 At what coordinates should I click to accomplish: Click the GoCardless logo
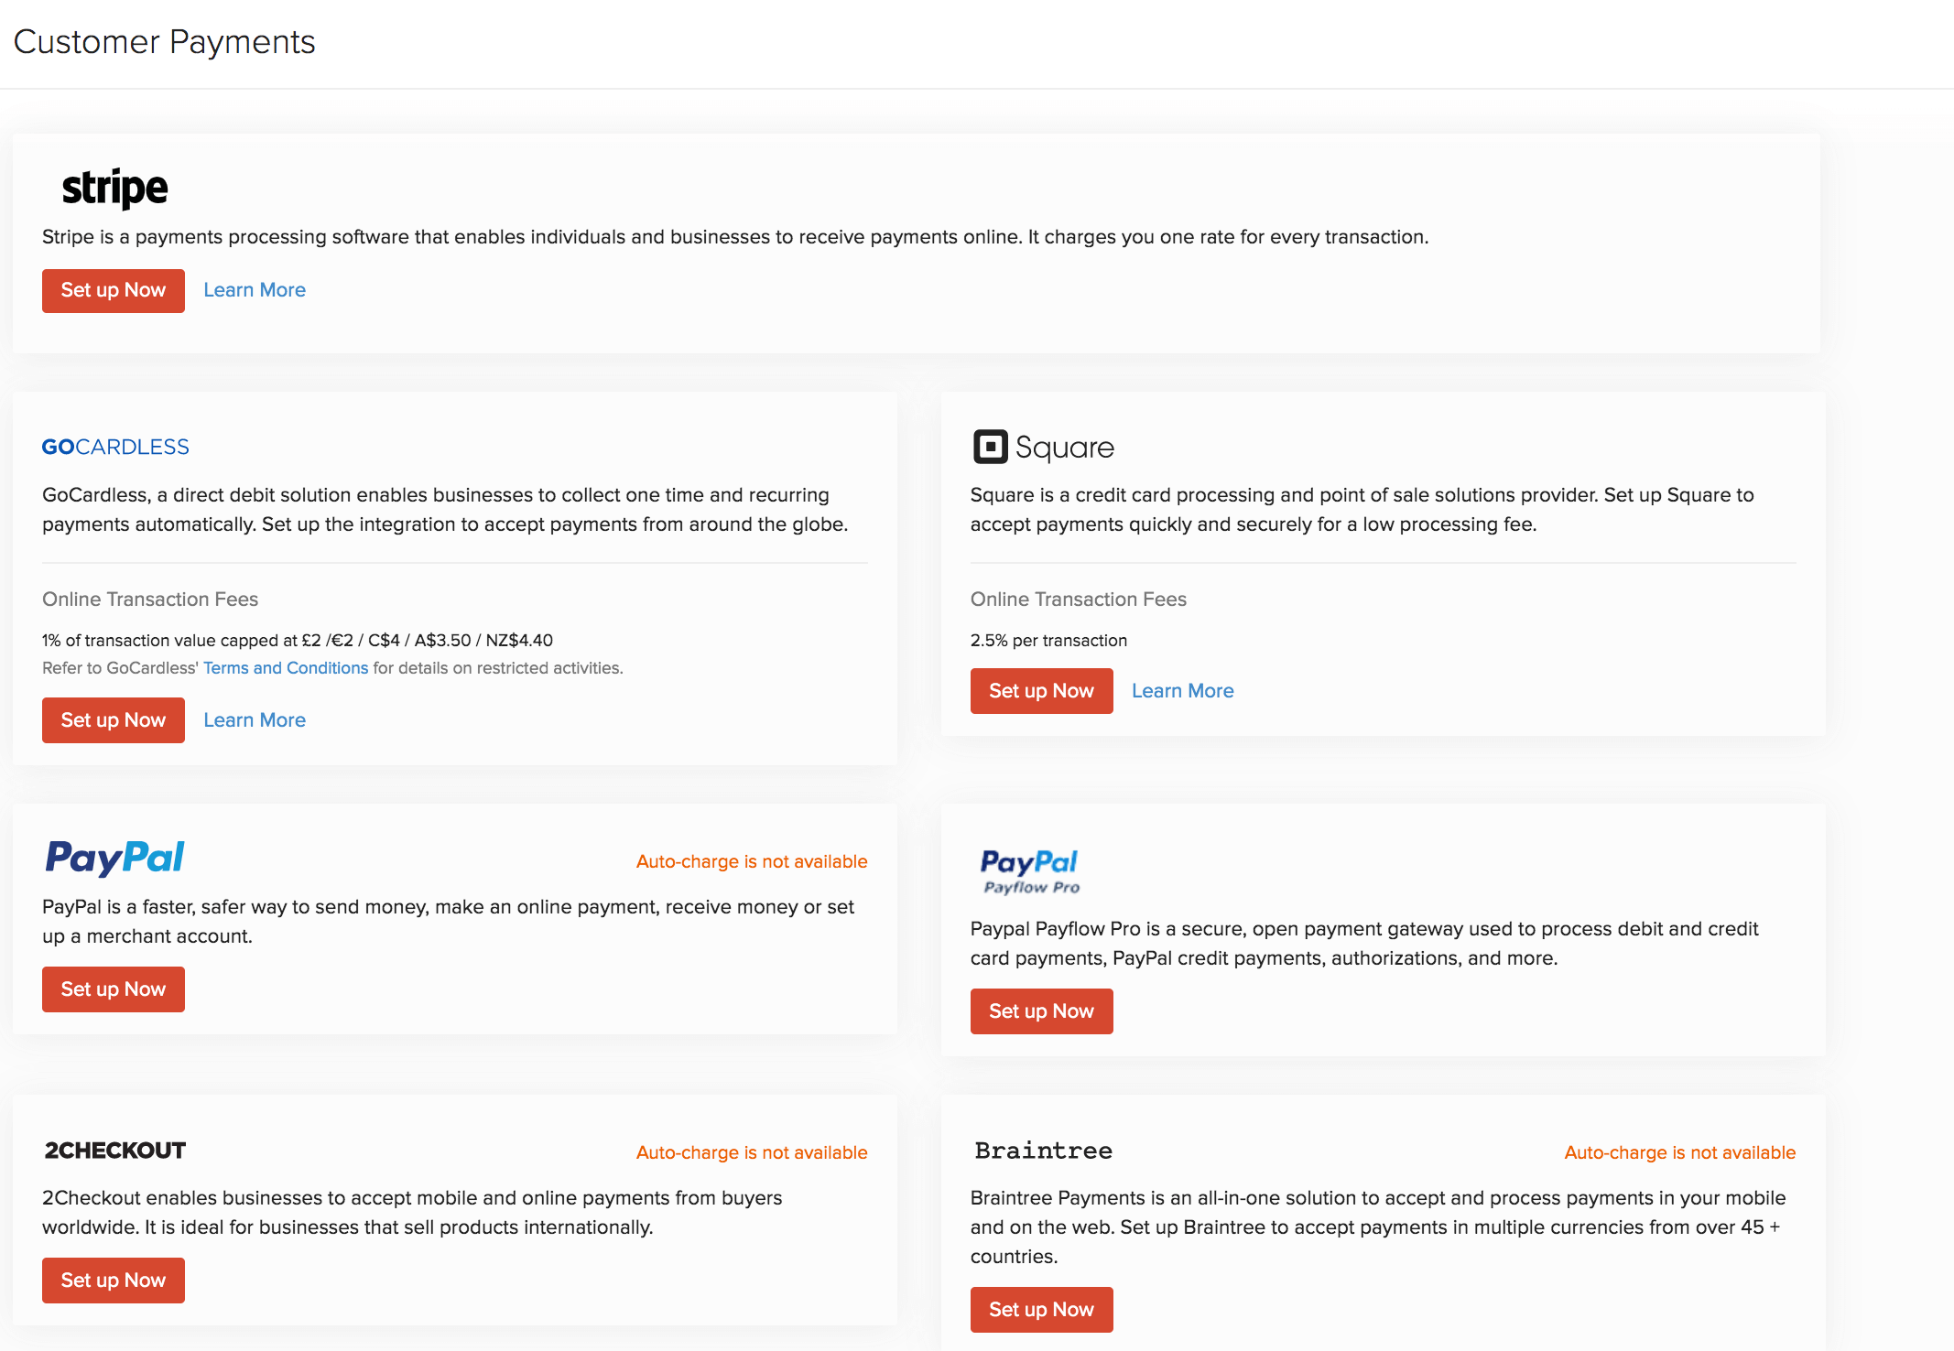click(115, 447)
